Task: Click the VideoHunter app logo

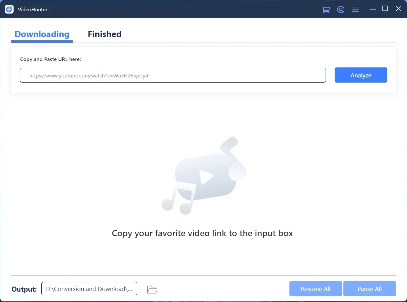Action: point(9,9)
